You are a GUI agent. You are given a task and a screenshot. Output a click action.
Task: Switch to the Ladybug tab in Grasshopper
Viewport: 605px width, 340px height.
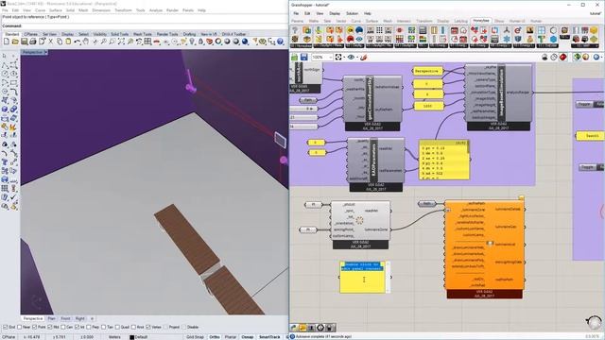[461, 21]
